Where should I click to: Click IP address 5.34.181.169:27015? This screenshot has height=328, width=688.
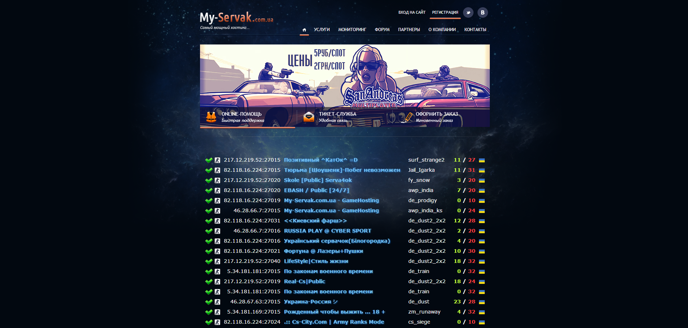(x=254, y=312)
